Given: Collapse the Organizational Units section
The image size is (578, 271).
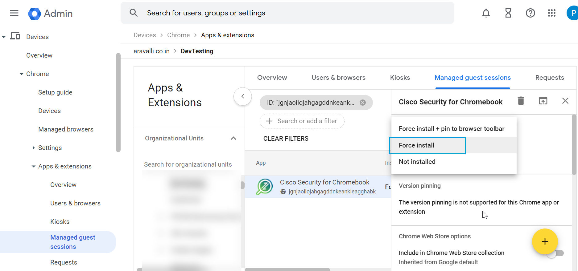Looking at the screenshot, I should click(x=233, y=138).
